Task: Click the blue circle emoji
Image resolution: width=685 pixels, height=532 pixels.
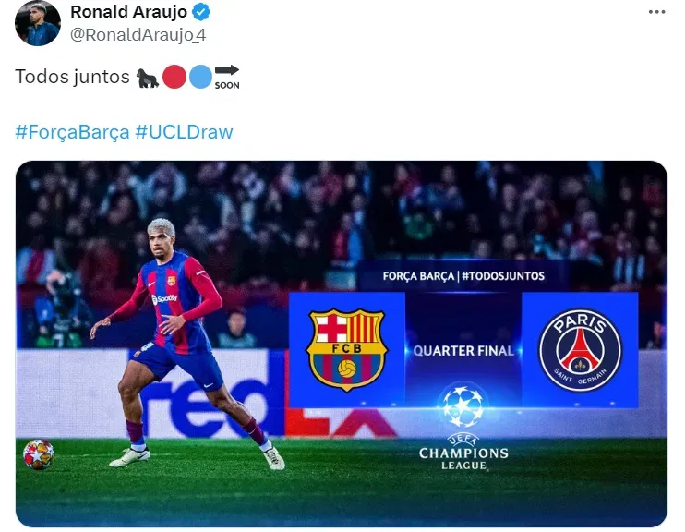Action: click(x=200, y=77)
